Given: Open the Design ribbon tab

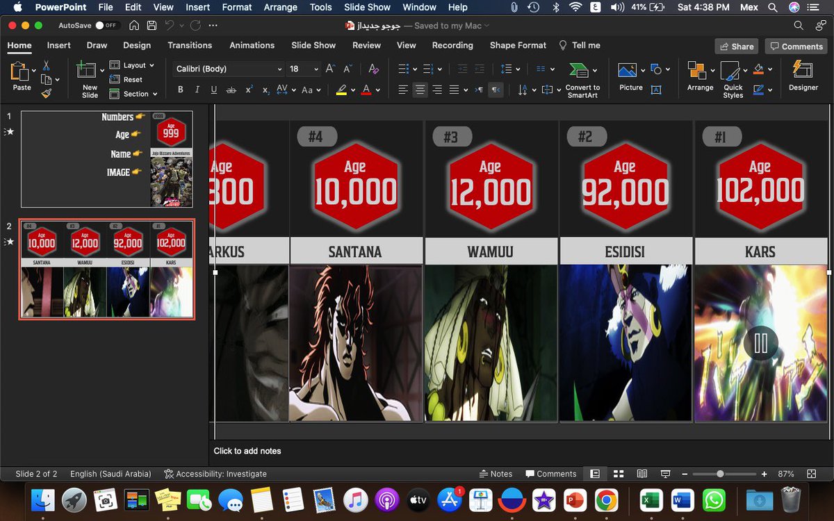Looking at the screenshot, I should click(137, 45).
